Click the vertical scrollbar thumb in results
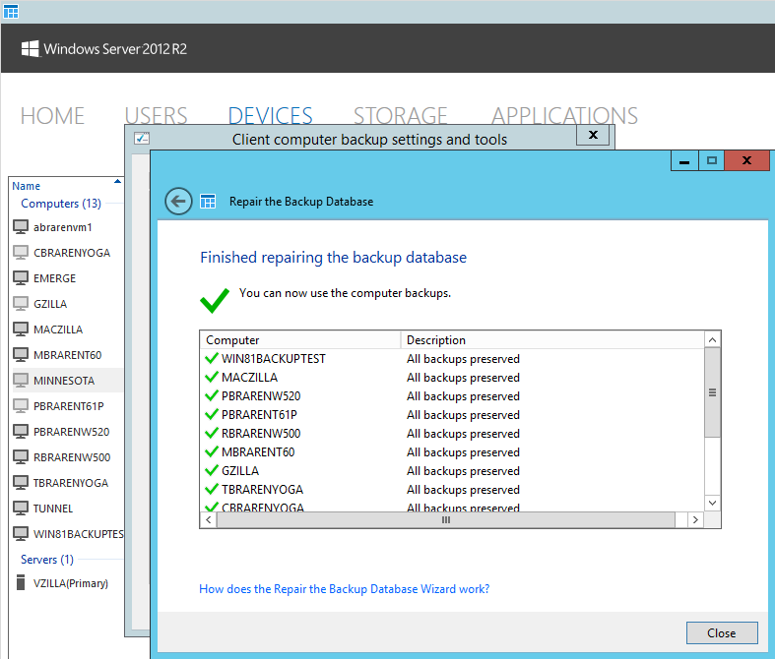The image size is (775, 659). coord(712,392)
